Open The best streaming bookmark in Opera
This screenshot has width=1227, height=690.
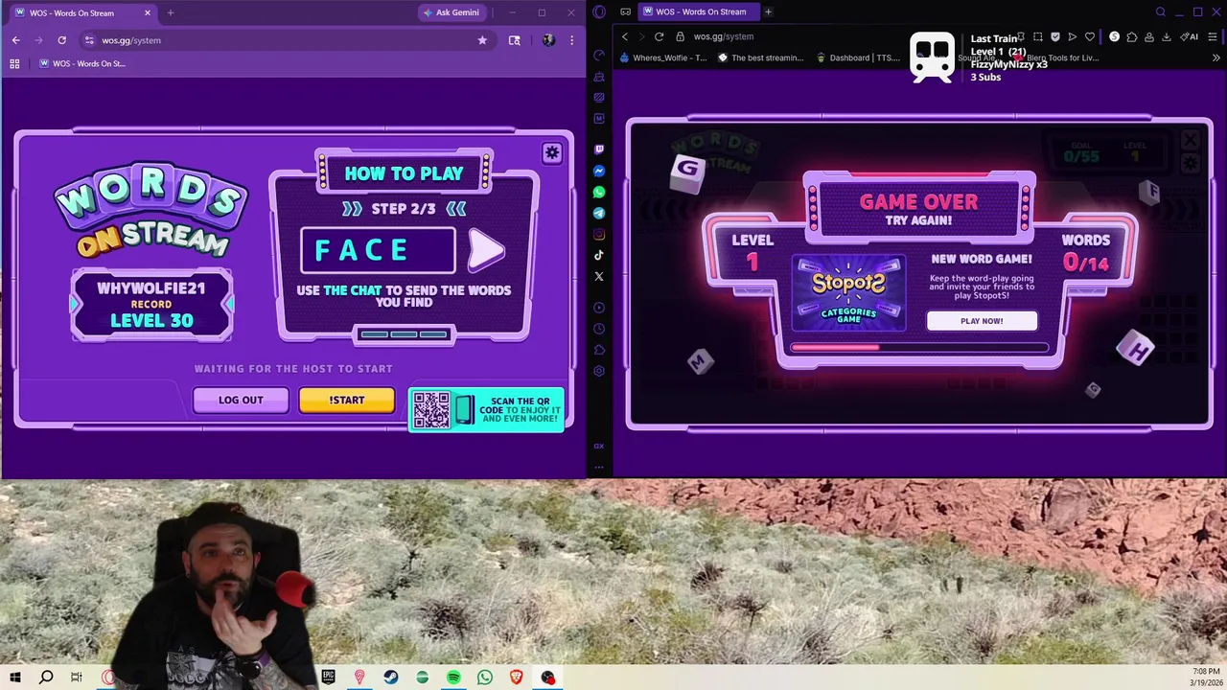[761, 57]
